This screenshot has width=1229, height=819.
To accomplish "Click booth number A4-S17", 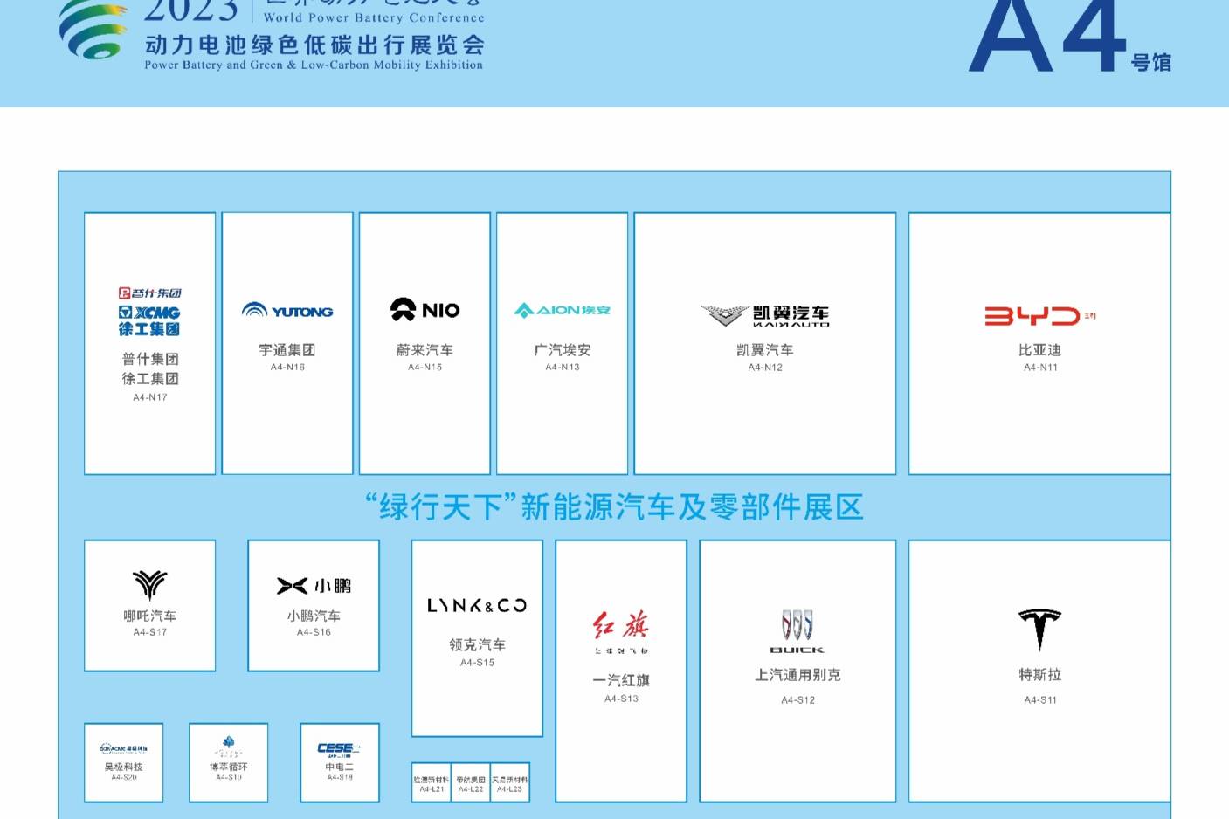I will (150, 632).
